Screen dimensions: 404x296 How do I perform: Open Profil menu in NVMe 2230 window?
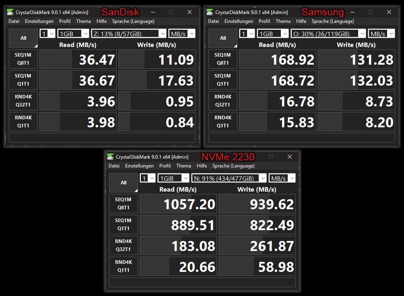[x=165, y=165]
